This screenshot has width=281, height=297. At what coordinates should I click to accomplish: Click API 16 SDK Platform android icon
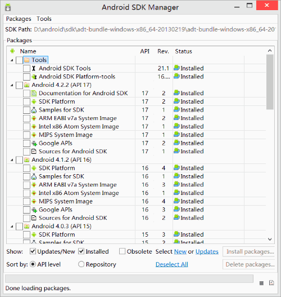coord(34,168)
